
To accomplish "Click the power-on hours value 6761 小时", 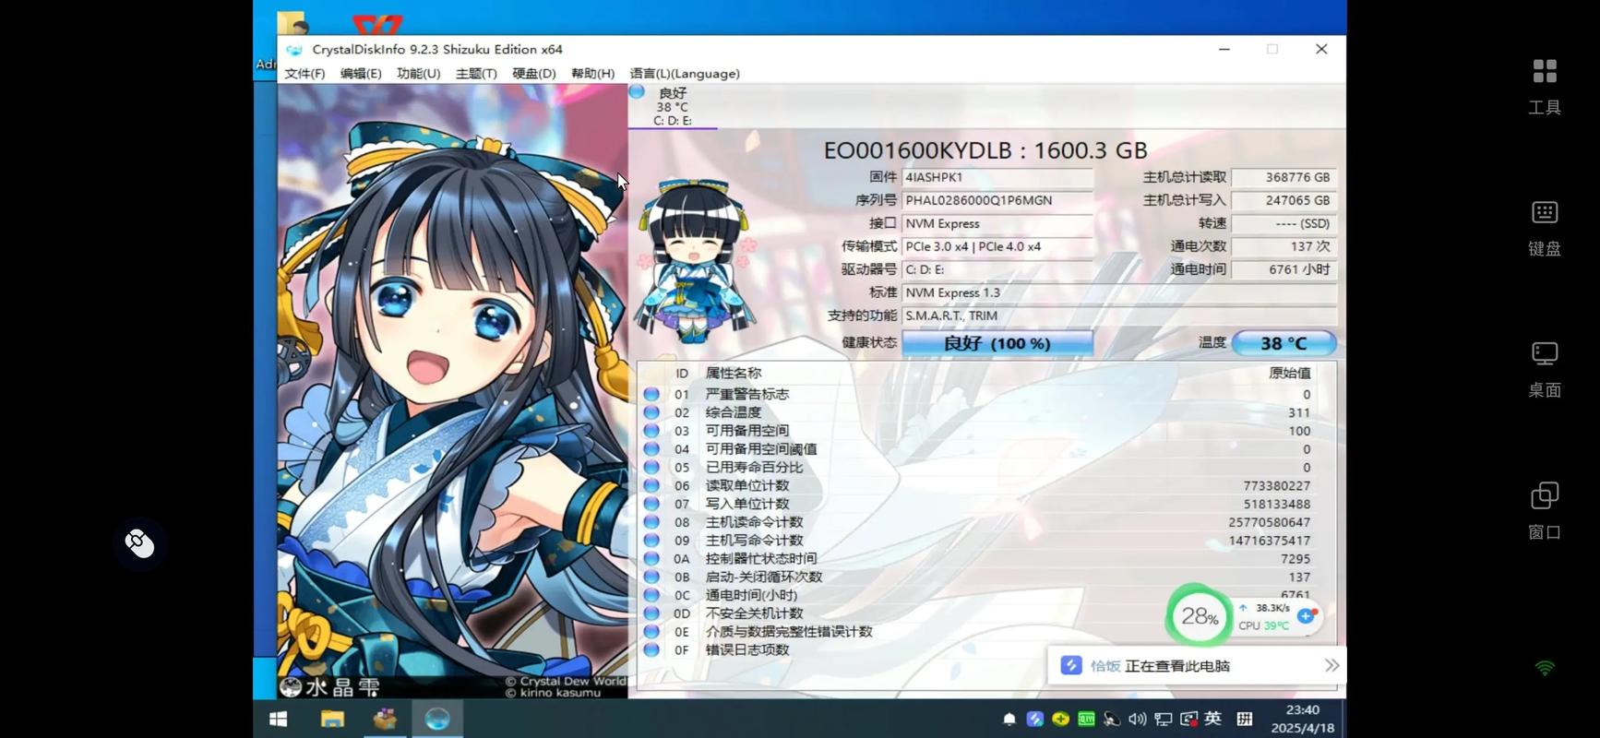I will pyautogui.click(x=1284, y=269).
